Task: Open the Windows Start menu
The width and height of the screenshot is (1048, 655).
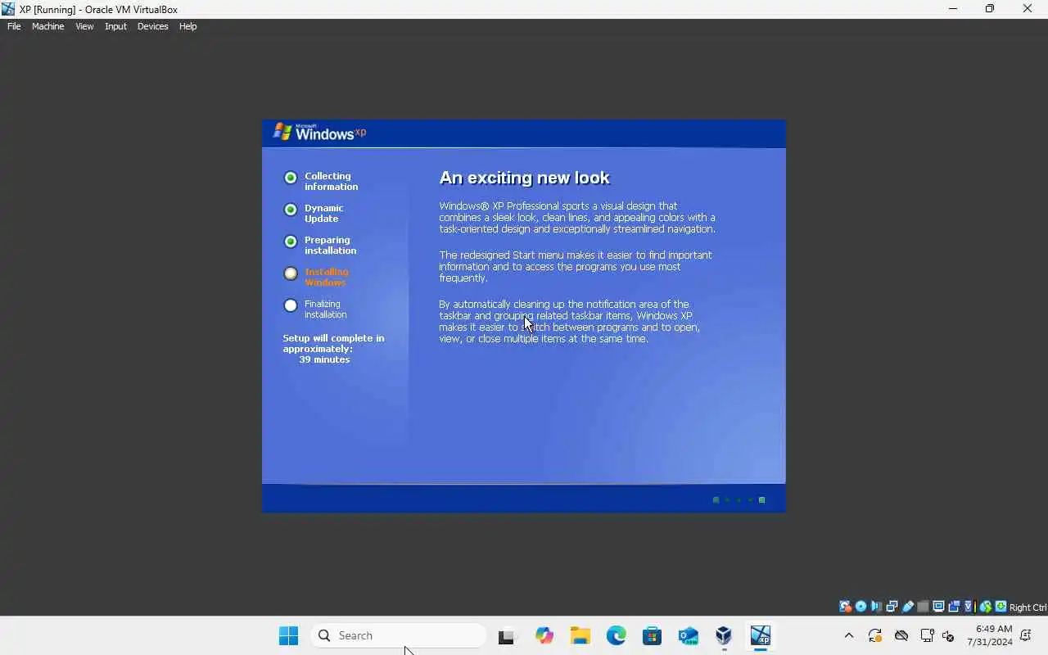Action: coord(288,635)
